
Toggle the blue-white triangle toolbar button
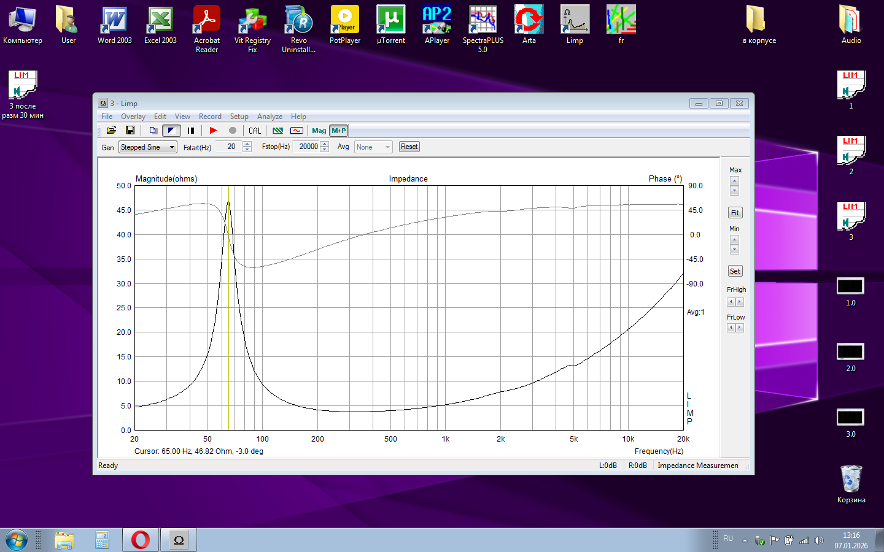(x=171, y=131)
